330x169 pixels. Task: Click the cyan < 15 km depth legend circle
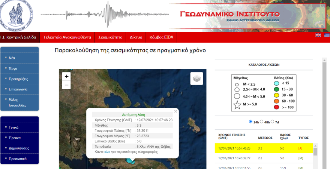(x=276, y=83)
